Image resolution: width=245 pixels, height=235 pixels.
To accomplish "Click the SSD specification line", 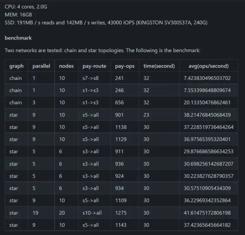I will [106, 23].
